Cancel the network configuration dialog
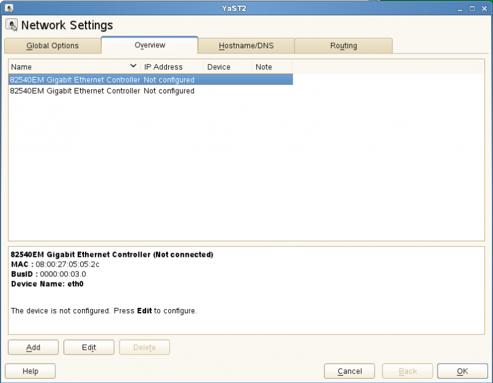This screenshot has height=383, width=493. [x=349, y=371]
